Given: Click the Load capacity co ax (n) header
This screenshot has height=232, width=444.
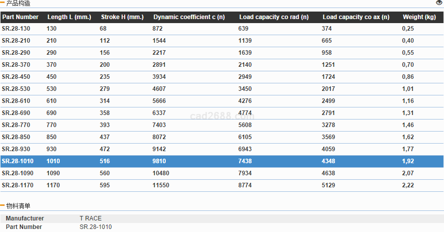Looking at the screenshot, I should [x=356, y=17].
